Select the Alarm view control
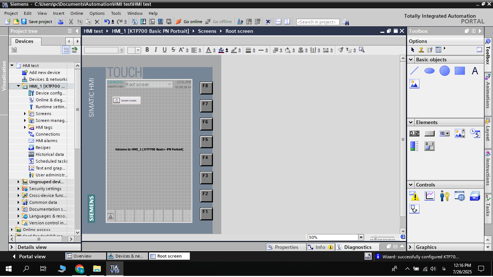 pyautogui.click(x=414, y=196)
